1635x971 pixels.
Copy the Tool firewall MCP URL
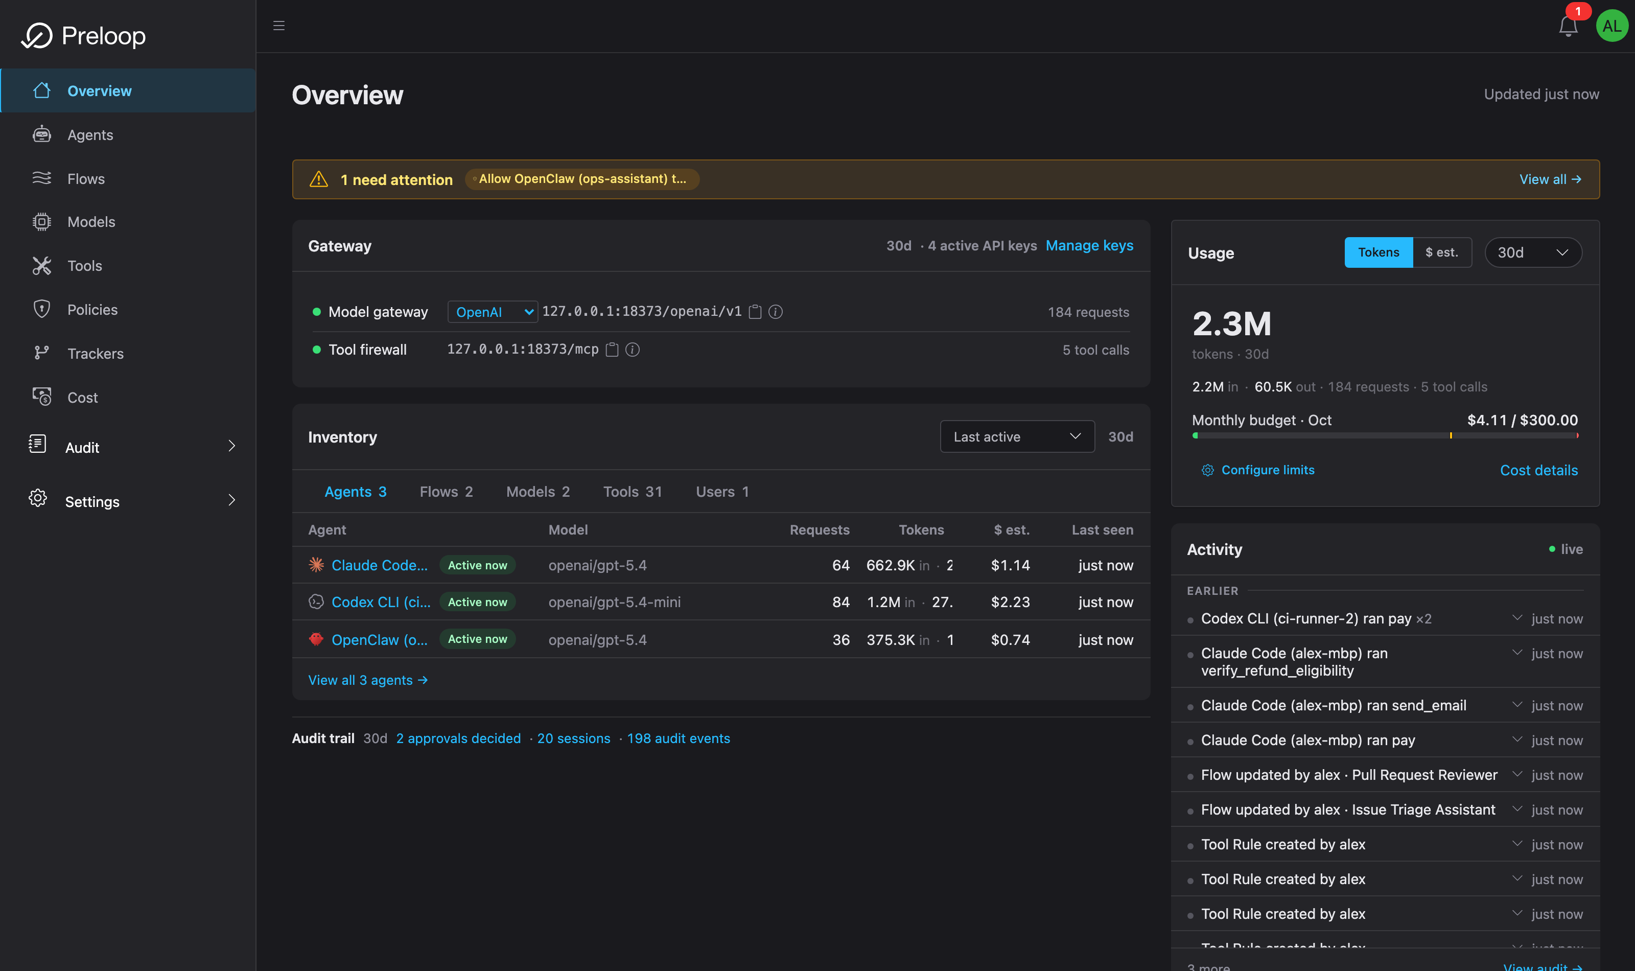[612, 350]
